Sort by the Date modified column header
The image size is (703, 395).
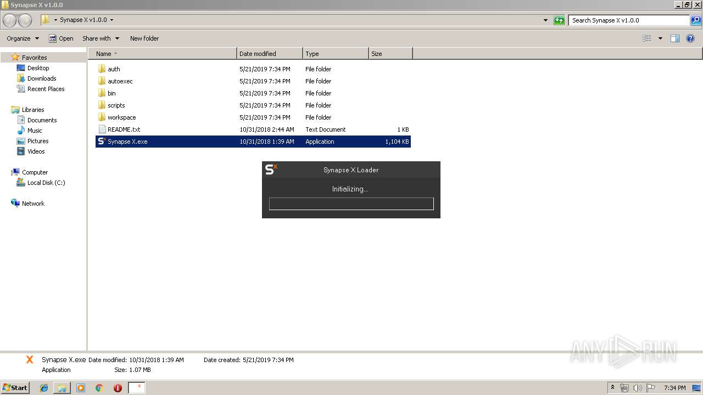click(270, 54)
